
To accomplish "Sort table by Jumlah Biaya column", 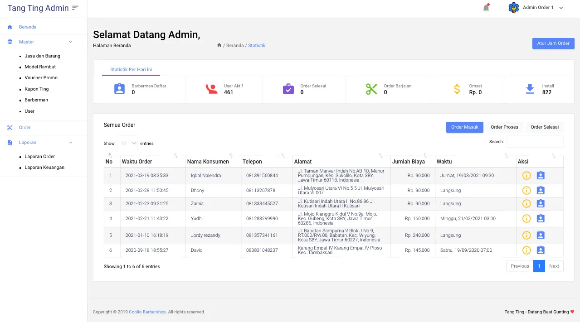I will click(x=412, y=161).
